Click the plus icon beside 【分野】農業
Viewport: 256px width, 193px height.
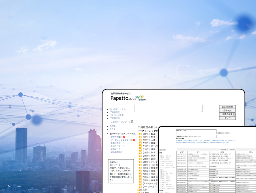pos(140,156)
